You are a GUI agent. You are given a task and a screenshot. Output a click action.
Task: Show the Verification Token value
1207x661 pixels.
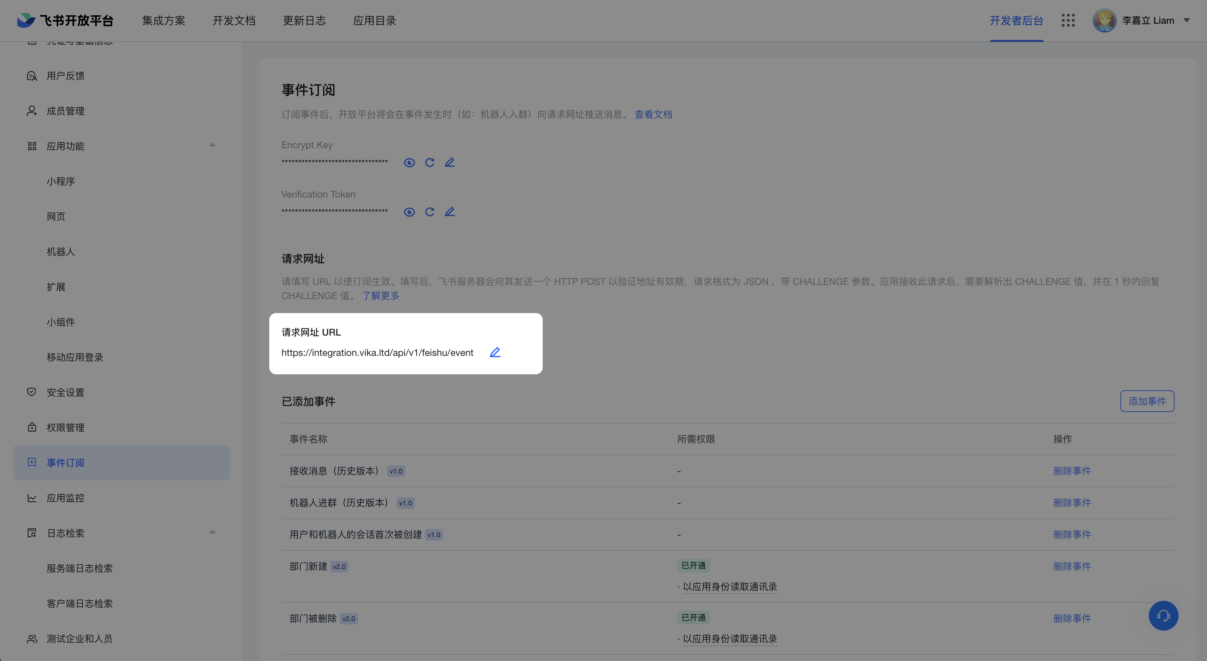coord(409,212)
